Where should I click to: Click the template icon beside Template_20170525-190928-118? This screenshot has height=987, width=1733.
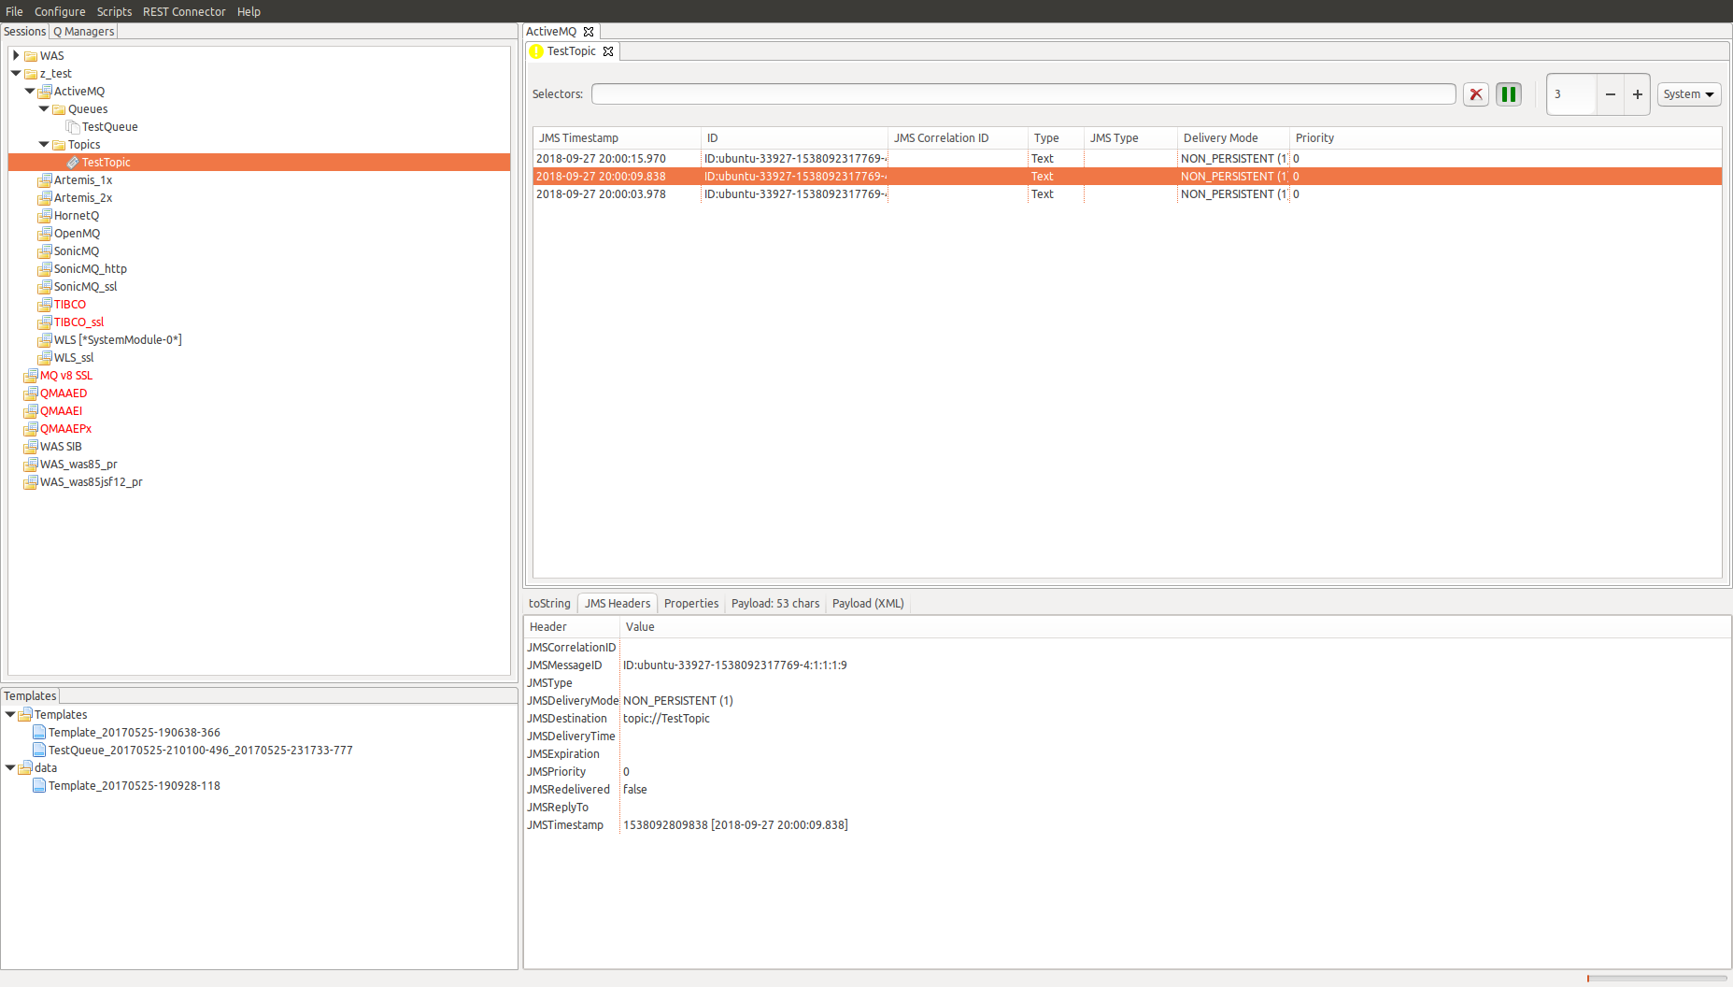39,785
